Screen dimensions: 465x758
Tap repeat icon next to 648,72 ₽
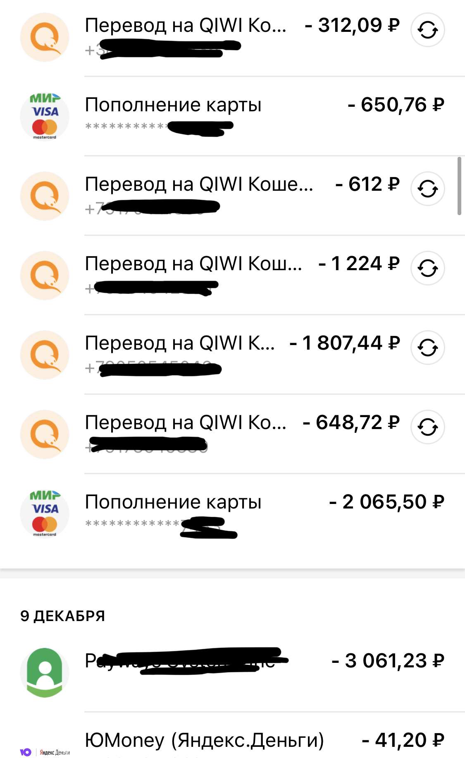pyautogui.click(x=427, y=427)
